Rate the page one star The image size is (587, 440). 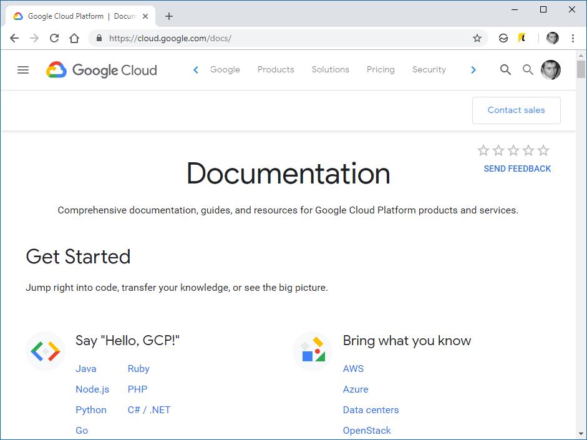(483, 150)
